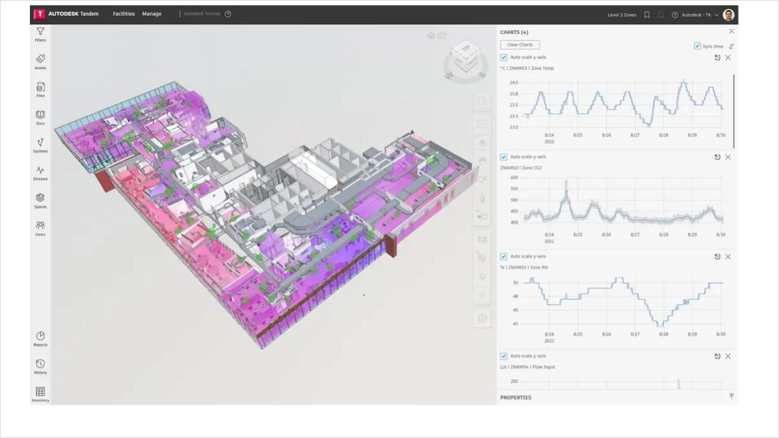Open the Users sidebar icon
This screenshot has height=438, width=779.
click(x=41, y=229)
